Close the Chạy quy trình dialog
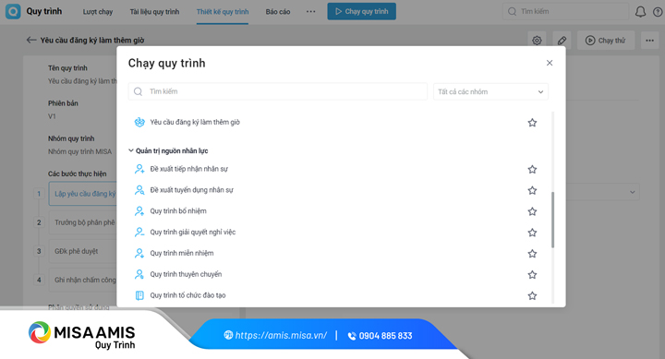The image size is (665, 359). click(550, 63)
